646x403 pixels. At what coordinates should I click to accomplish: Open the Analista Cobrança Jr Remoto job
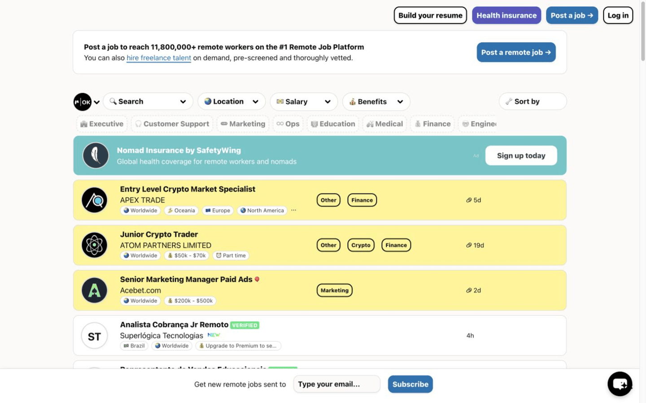click(x=174, y=325)
